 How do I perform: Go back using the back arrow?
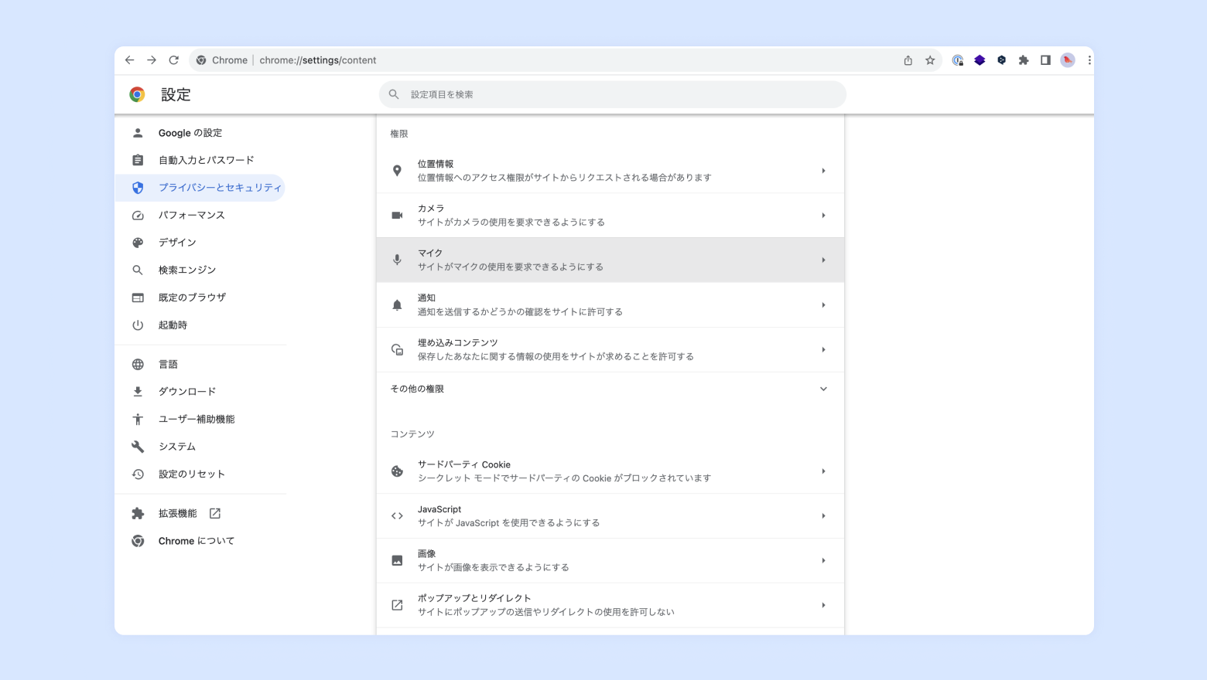pos(130,60)
